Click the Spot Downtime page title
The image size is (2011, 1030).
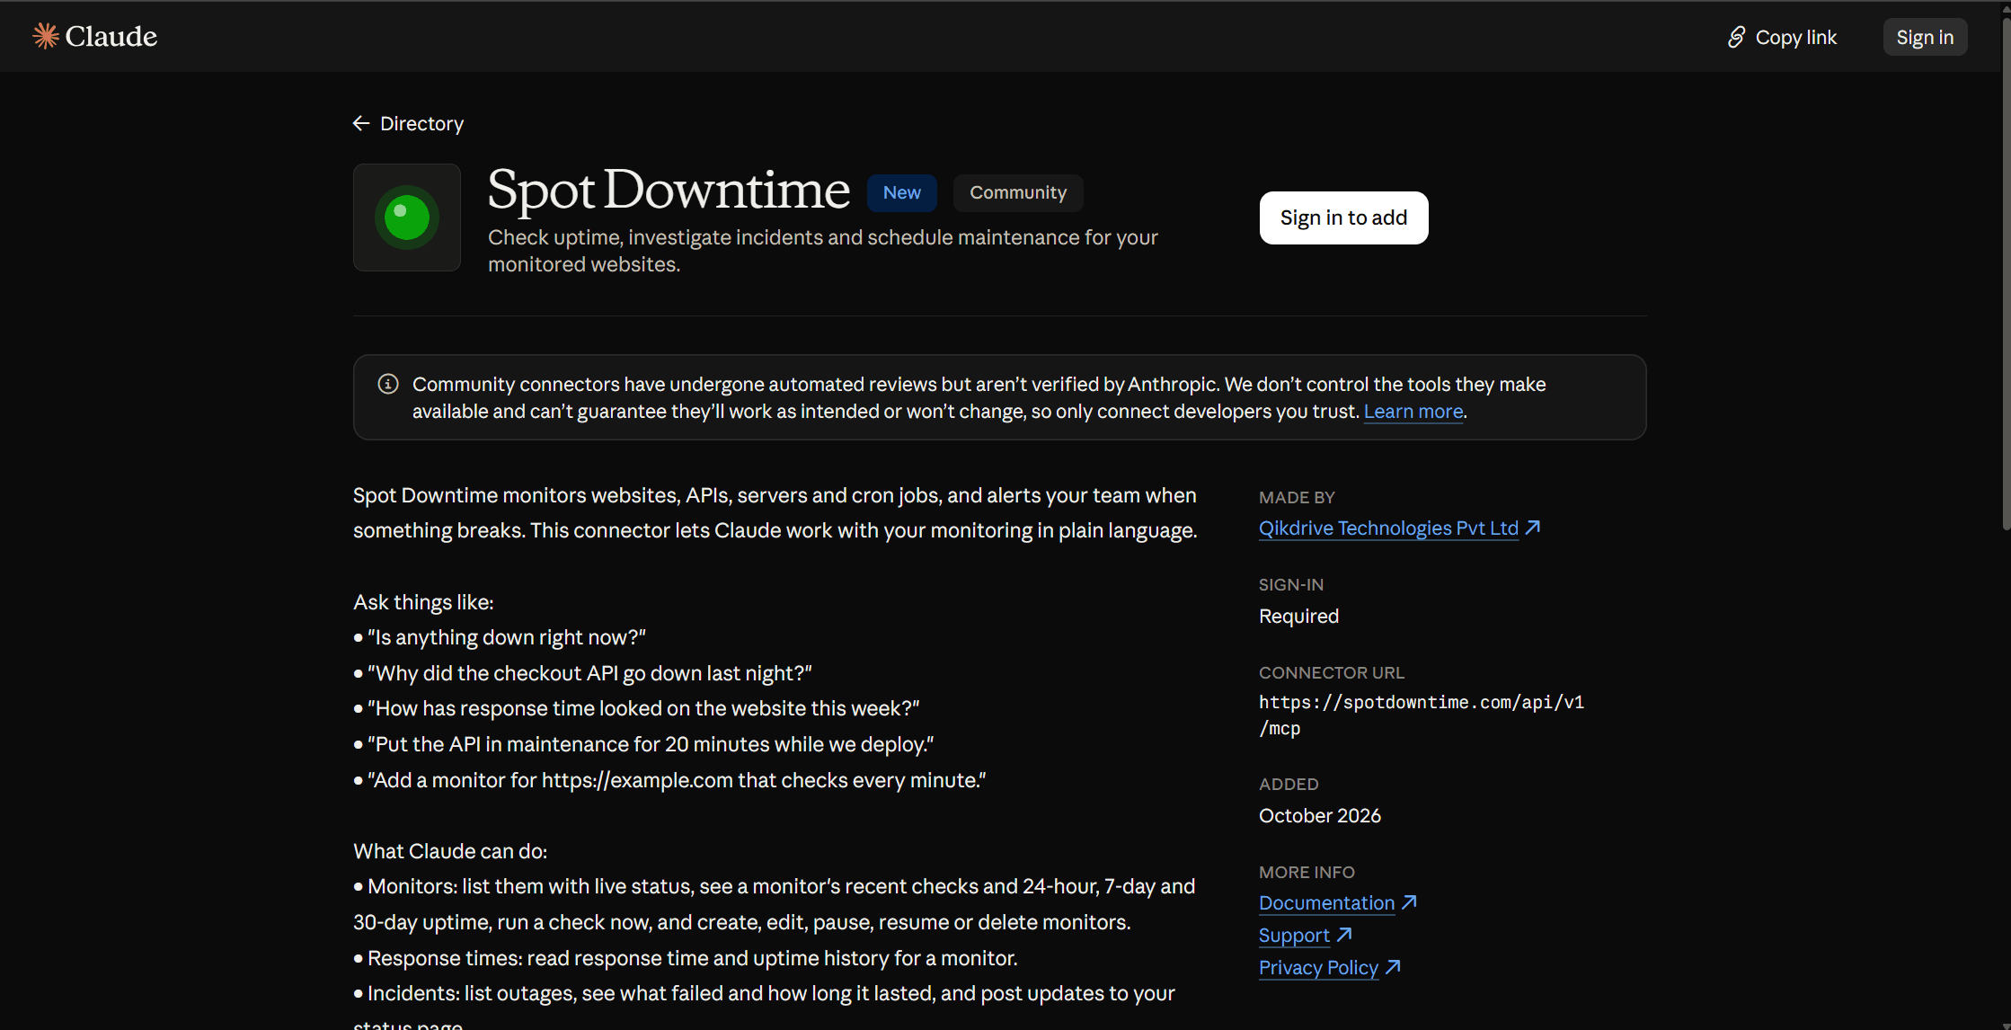tap(669, 190)
